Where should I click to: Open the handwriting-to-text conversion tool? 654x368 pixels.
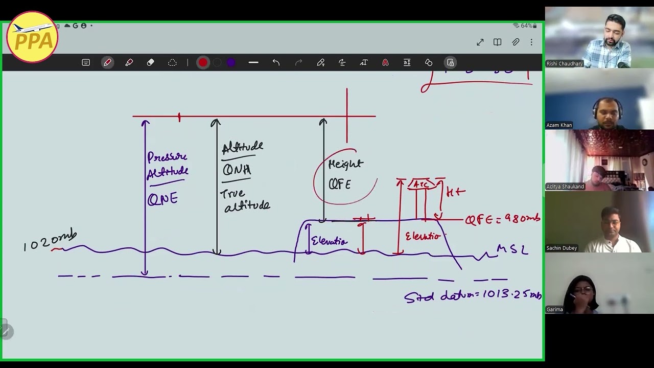tap(321, 62)
